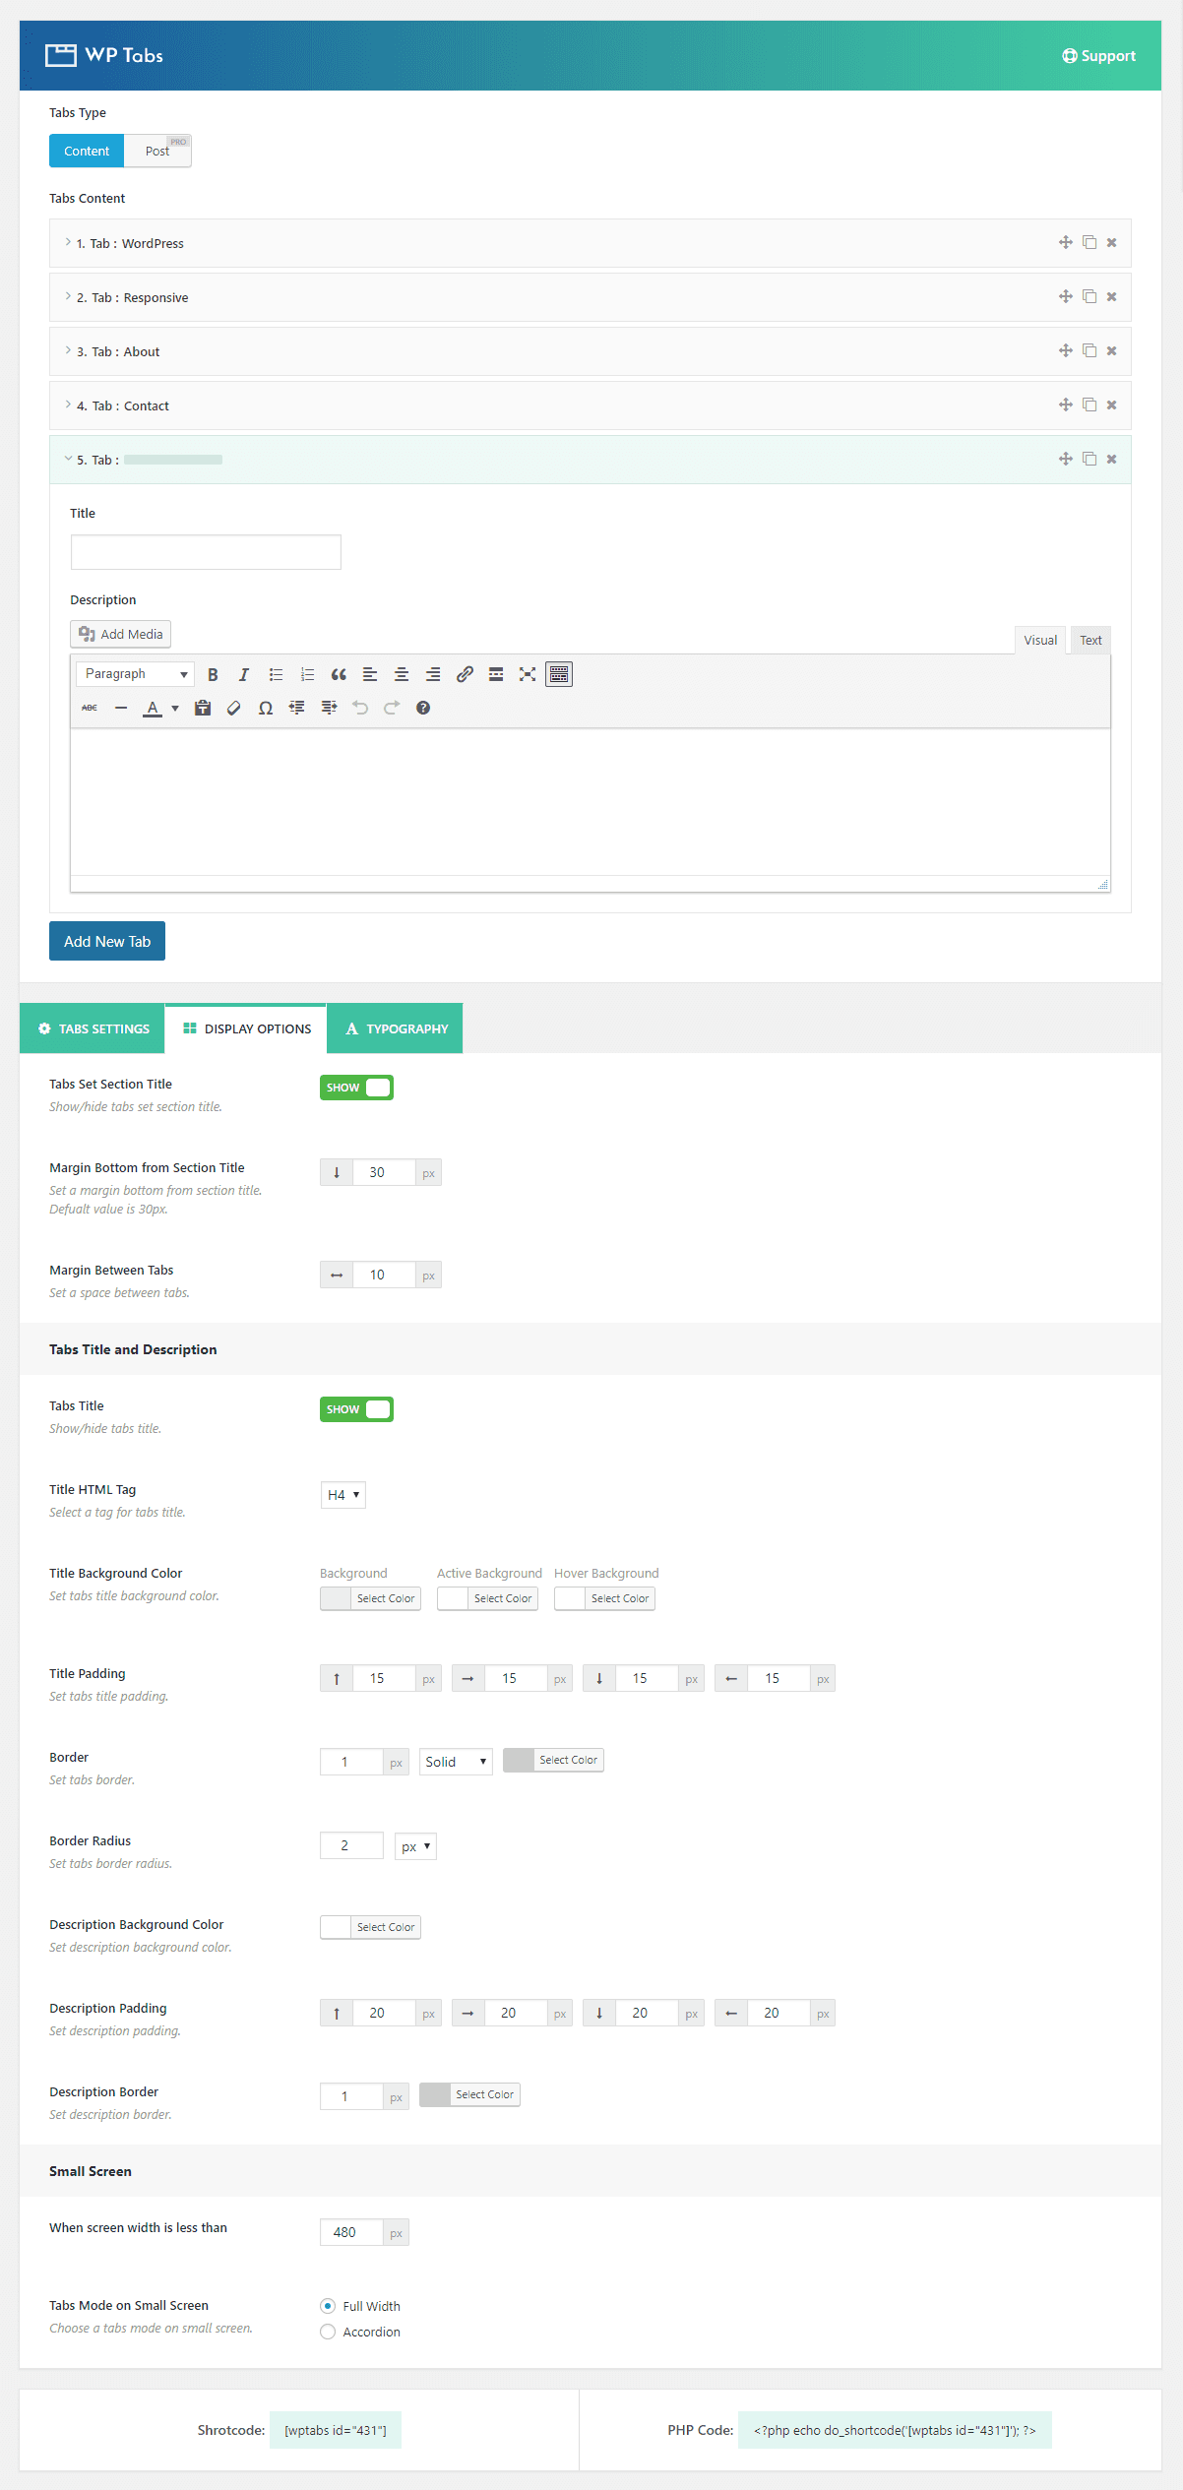Switch to Display Options section

point(246,1028)
